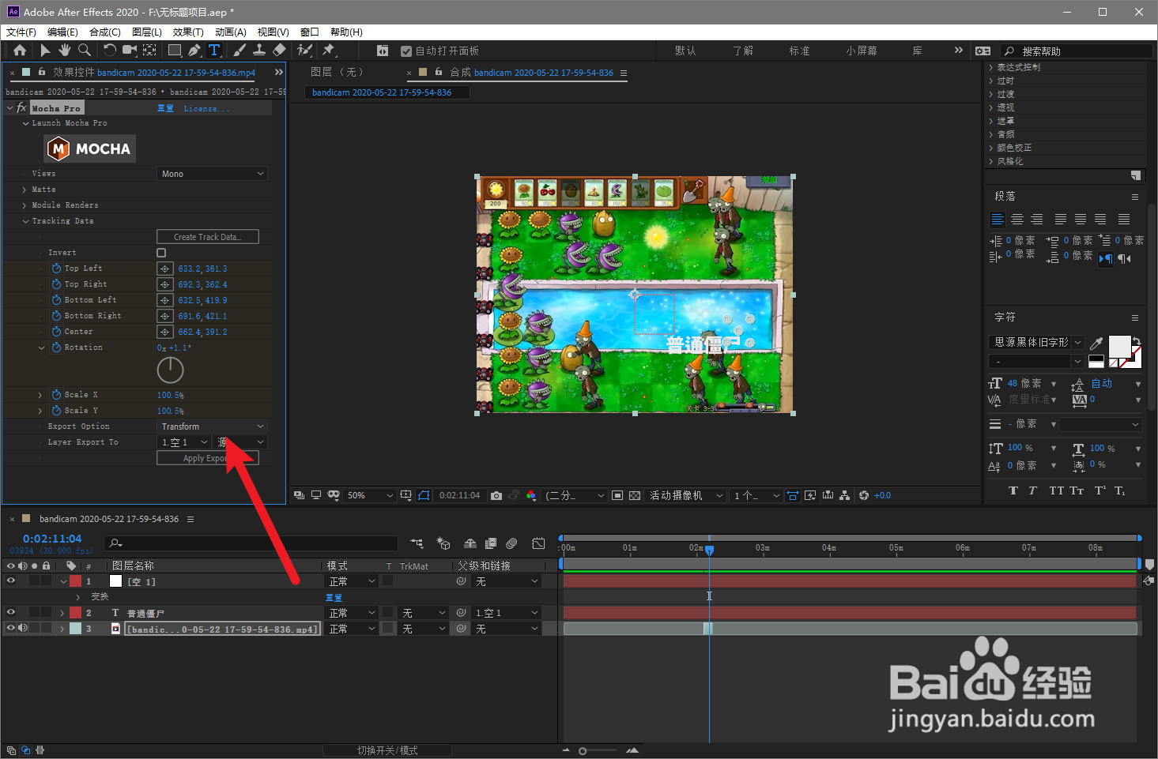Viewport: 1158px width, 759px height.
Task: Click the License link in Mocha Pro
Action: coord(206,108)
